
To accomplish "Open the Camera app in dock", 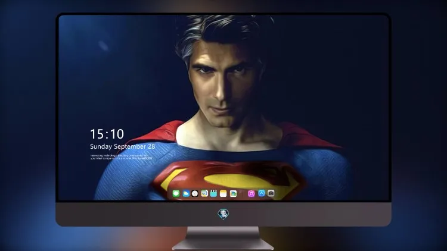I will [x=271, y=193].
